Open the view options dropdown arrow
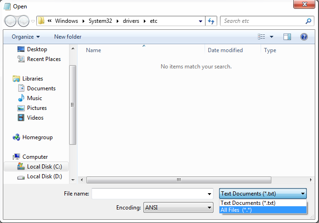Viewport: 319px width, 223px height. click(271, 37)
